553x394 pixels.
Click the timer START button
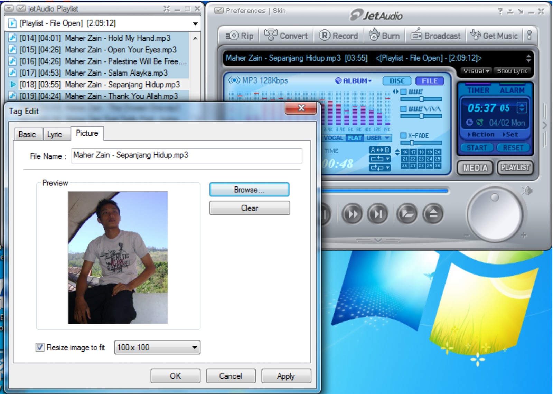coord(477,148)
